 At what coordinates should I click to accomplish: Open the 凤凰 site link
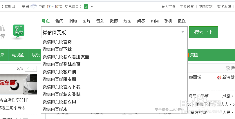(226, 96)
